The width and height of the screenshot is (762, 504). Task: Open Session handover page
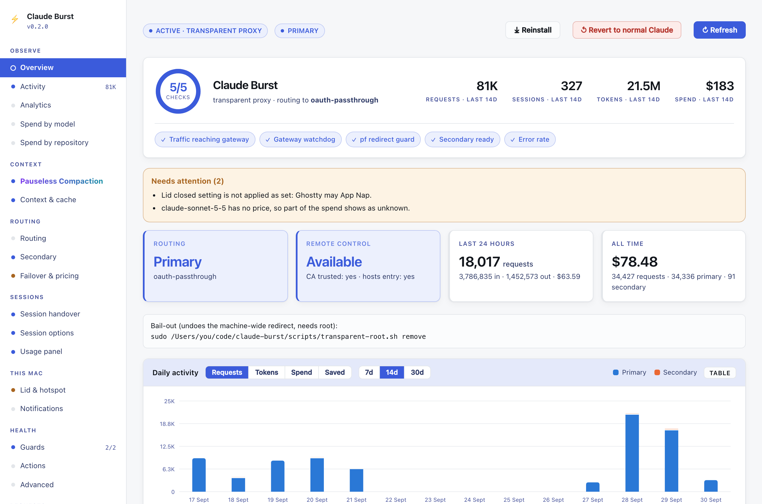pyautogui.click(x=63, y=314)
